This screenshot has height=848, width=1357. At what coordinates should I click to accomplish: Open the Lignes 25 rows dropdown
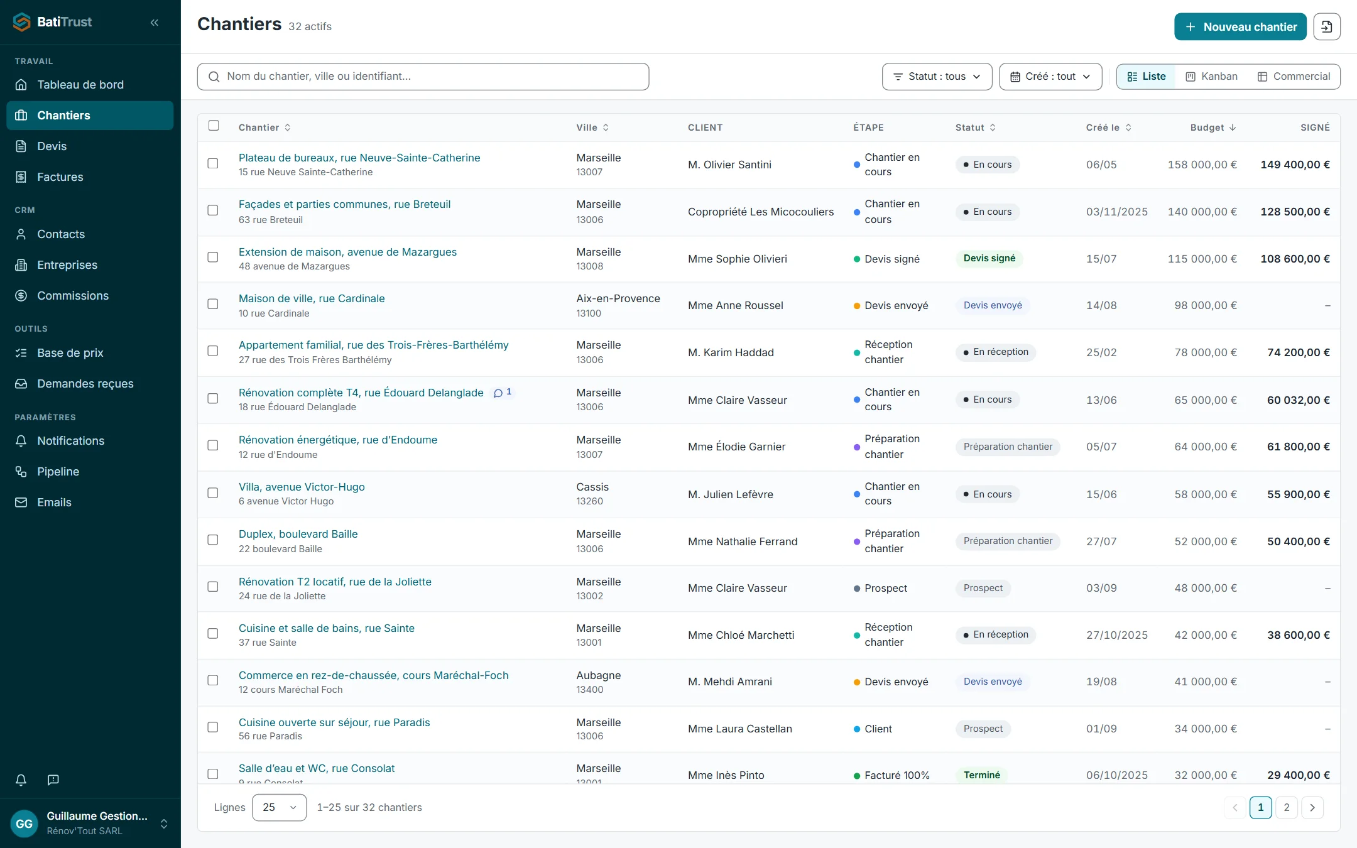point(279,808)
